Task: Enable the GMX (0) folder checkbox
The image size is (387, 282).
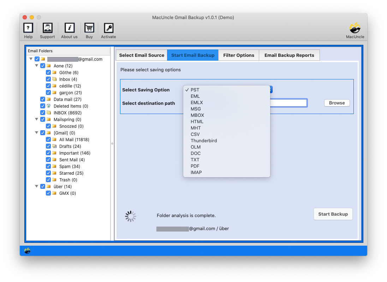Action: click(48, 193)
